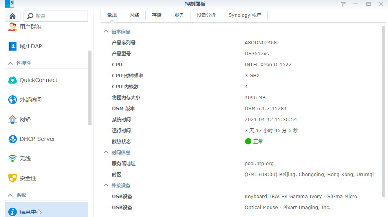Open the QuickConnect cloud icon
Screen dimensions: 388x217
[x=13, y=80]
